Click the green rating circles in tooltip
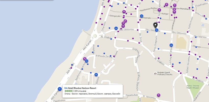The image size is (209, 102). (x=69, y=91)
